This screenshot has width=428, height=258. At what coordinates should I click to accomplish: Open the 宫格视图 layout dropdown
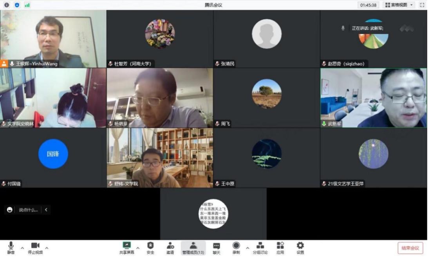(x=399, y=5)
